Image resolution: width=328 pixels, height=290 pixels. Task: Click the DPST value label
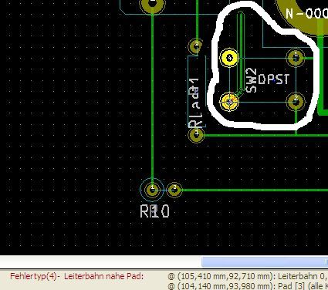273,79
